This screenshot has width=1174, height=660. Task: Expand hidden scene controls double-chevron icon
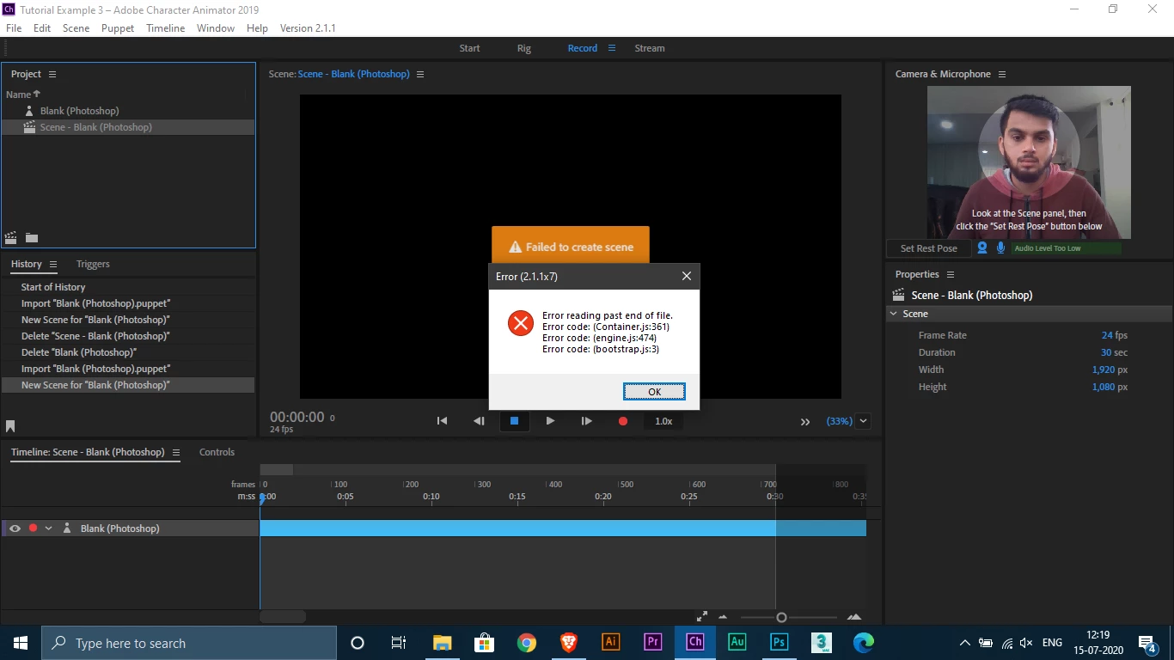(x=805, y=421)
